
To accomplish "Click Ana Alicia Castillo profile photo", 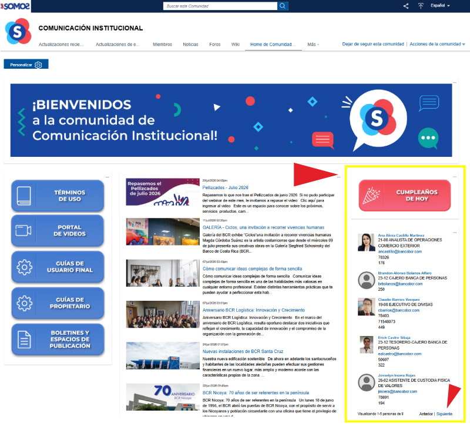I will point(366,242).
